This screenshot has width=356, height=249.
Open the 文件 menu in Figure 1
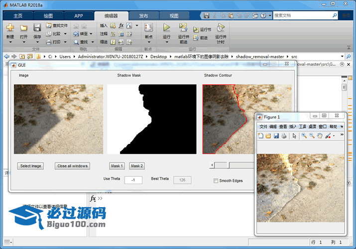click(x=263, y=126)
